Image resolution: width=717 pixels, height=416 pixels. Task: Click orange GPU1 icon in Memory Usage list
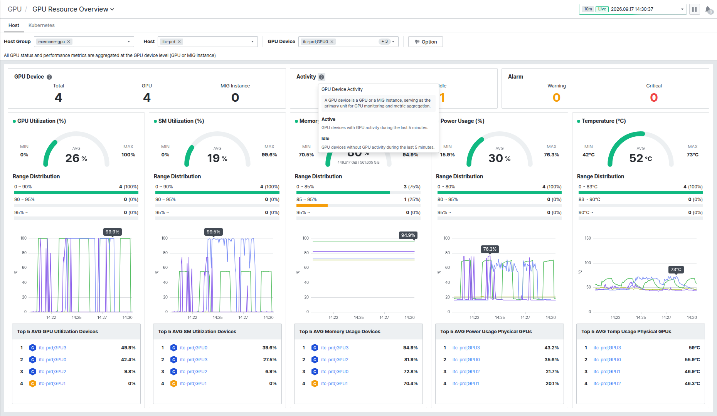pyautogui.click(x=315, y=384)
